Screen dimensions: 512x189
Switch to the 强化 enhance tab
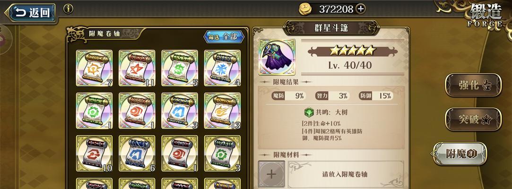pos(473,85)
